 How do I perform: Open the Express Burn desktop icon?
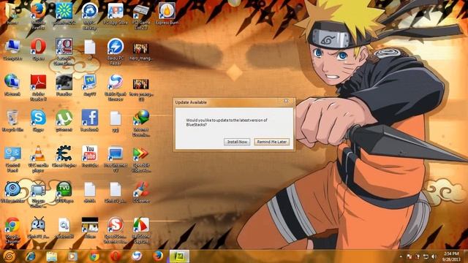[167, 13]
